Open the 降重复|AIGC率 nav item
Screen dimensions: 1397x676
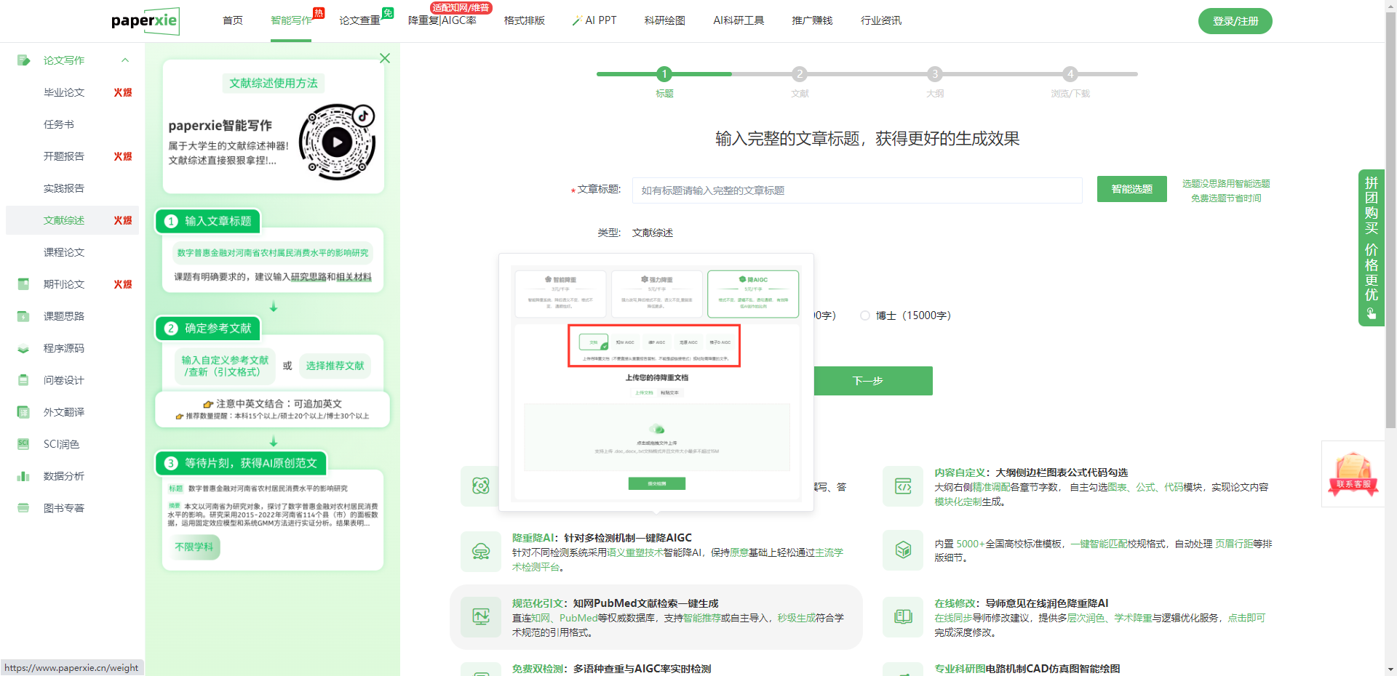(x=442, y=20)
